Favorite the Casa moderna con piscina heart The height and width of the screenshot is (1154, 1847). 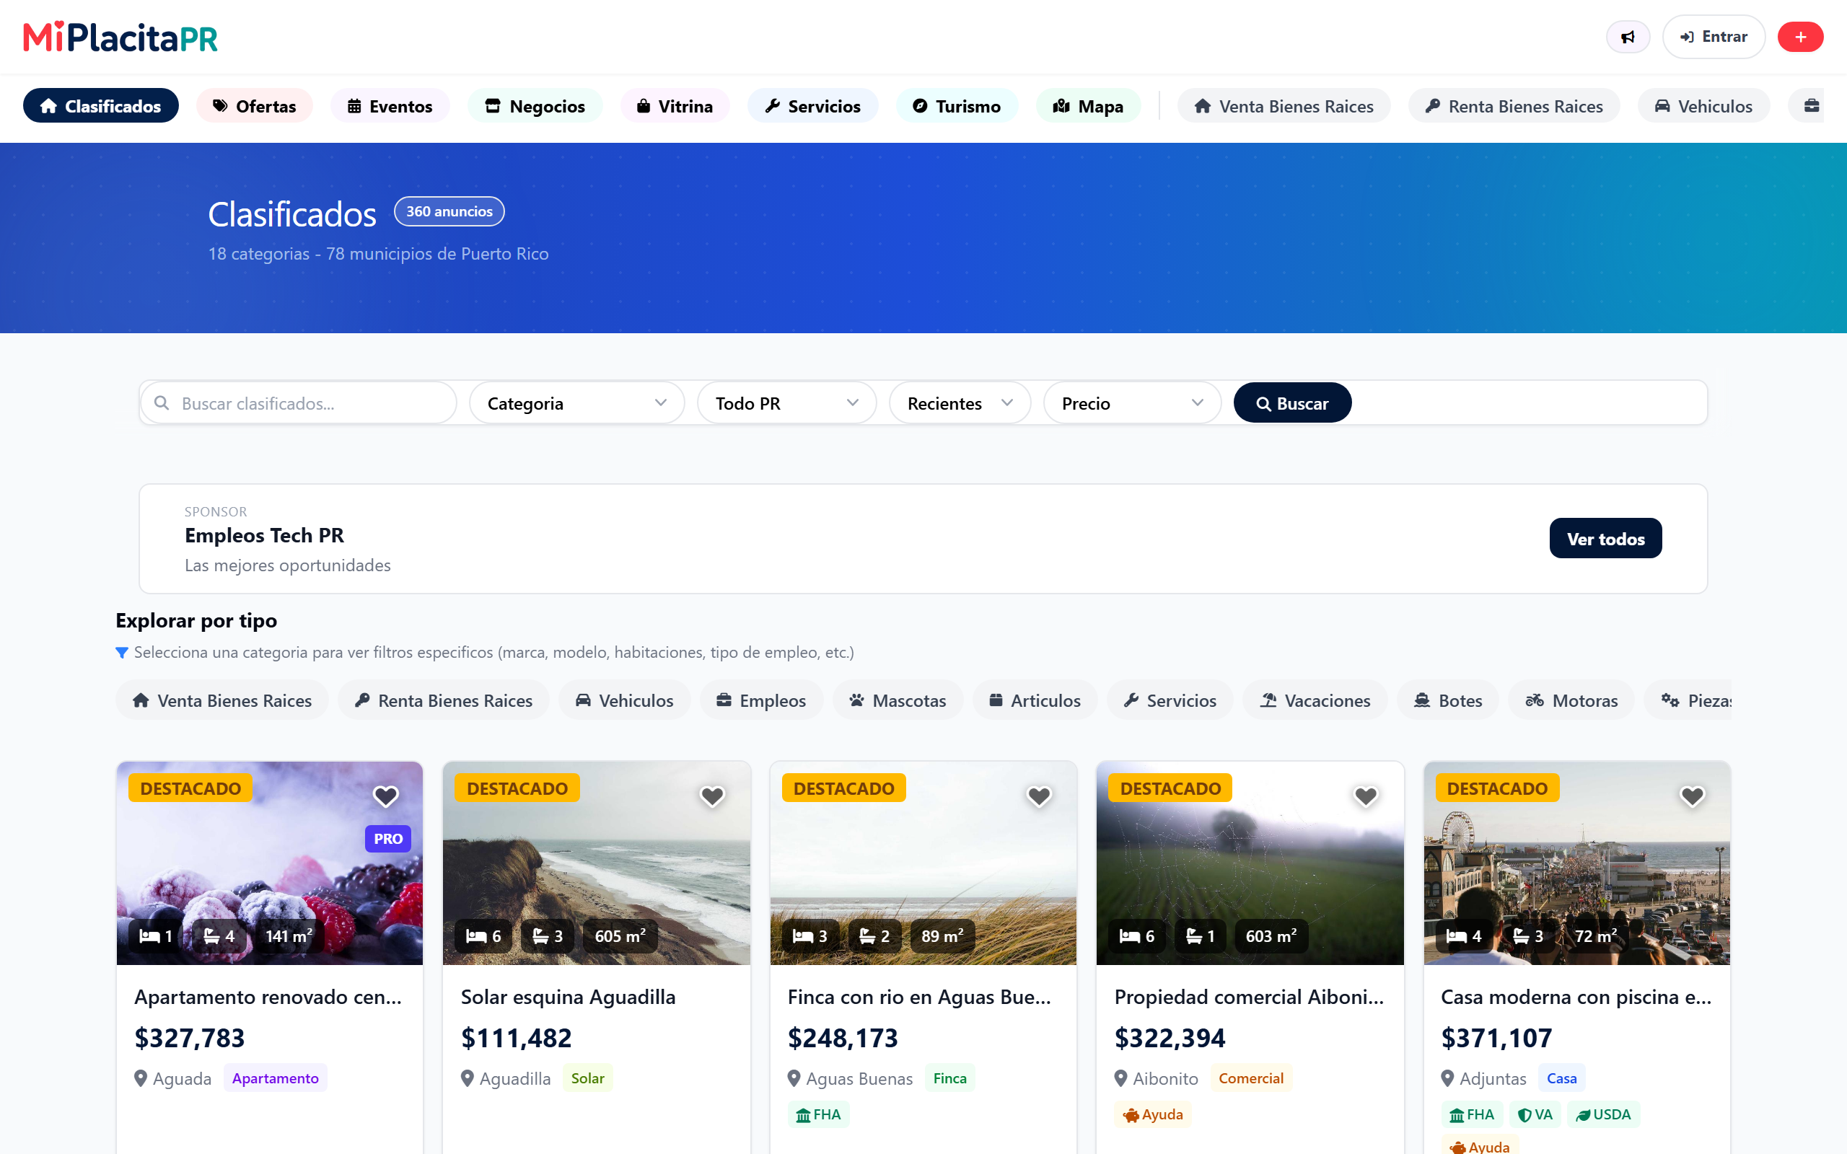coord(1692,796)
